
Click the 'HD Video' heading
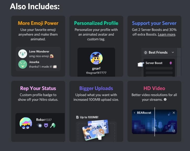pos(154,88)
